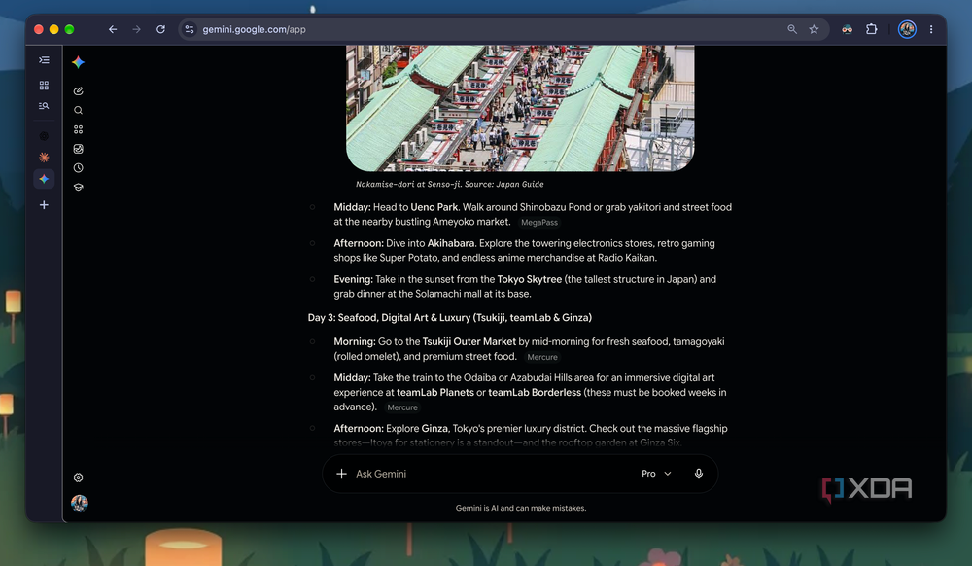972x566 pixels.
Task: Open the browser three-dot menu
Action: tap(931, 29)
